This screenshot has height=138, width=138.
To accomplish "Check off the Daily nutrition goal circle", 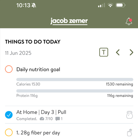I will click(9, 69).
